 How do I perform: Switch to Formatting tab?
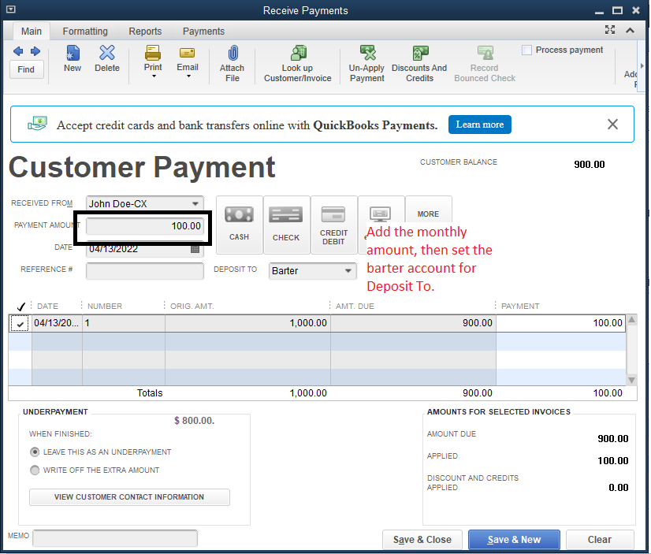85,32
